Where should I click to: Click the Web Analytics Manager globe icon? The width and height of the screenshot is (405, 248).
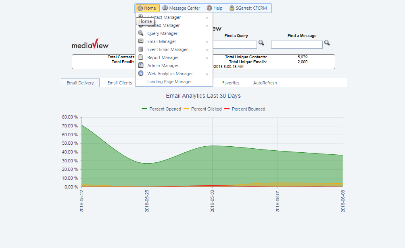pos(141,73)
